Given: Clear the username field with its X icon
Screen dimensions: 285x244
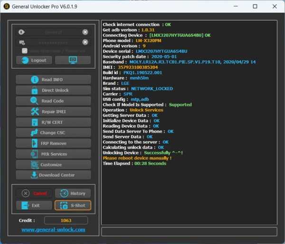Looking at the screenshot, I should point(85,32).
